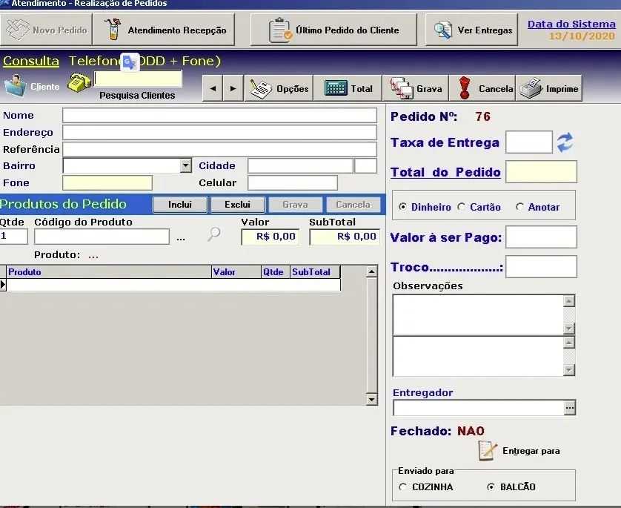621x508 pixels.
Task: Expand the Bairro dropdown
Action: coord(185,165)
